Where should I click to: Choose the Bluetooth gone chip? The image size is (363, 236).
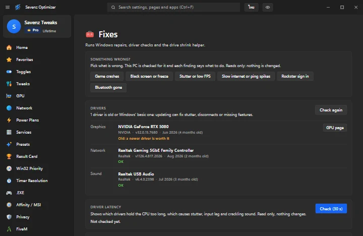point(108,88)
